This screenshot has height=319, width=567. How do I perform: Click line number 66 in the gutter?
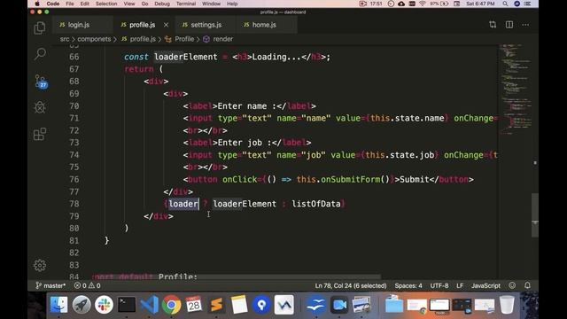[74, 57]
